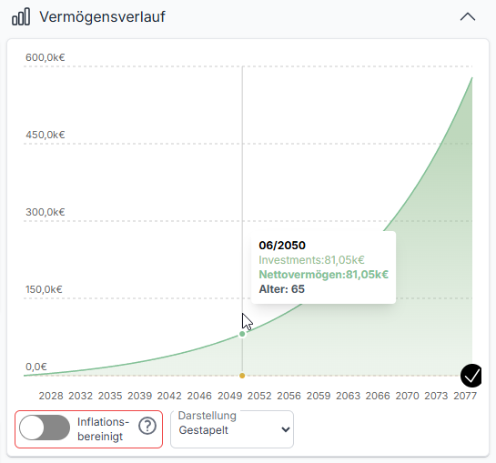Click the 2028 label on the x-axis
Viewport: 496px width, 463px height.
[x=51, y=396]
